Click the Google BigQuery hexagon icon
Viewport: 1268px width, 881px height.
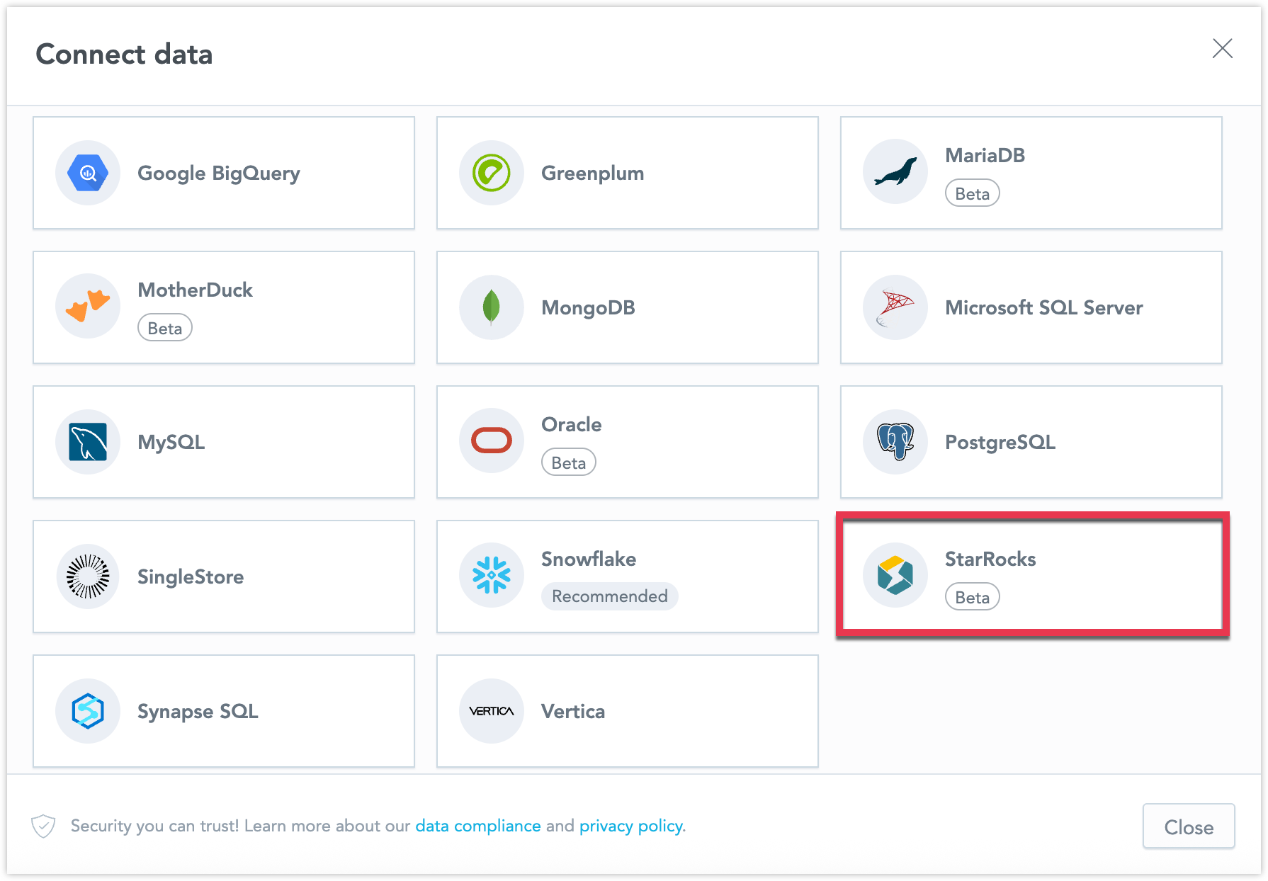pos(88,173)
